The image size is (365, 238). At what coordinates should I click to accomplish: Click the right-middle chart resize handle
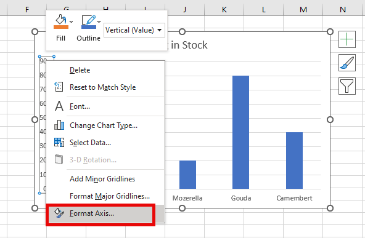tap(330, 119)
